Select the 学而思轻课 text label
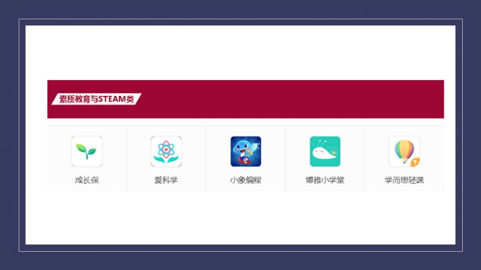This screenshot has height=270, width=481. tap(405, 180)
